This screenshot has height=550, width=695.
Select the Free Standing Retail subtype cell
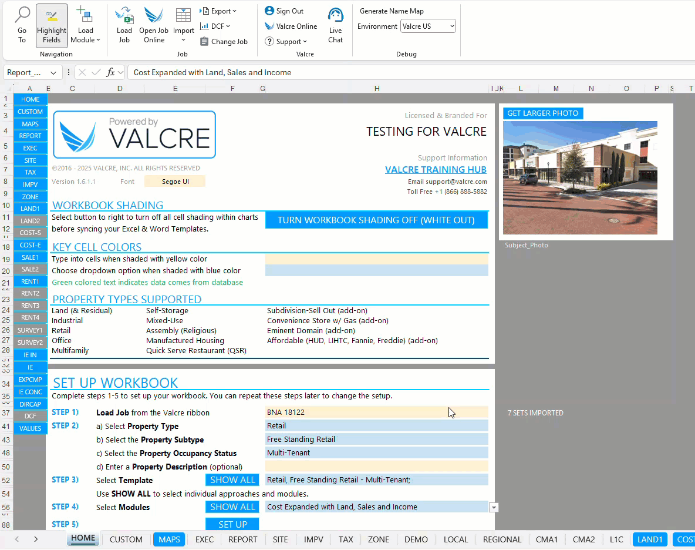[377, 439]
